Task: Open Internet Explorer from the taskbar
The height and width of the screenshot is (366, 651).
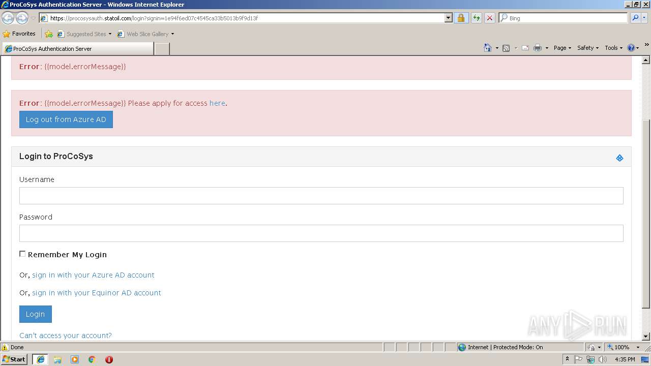Action: [40, 359]
